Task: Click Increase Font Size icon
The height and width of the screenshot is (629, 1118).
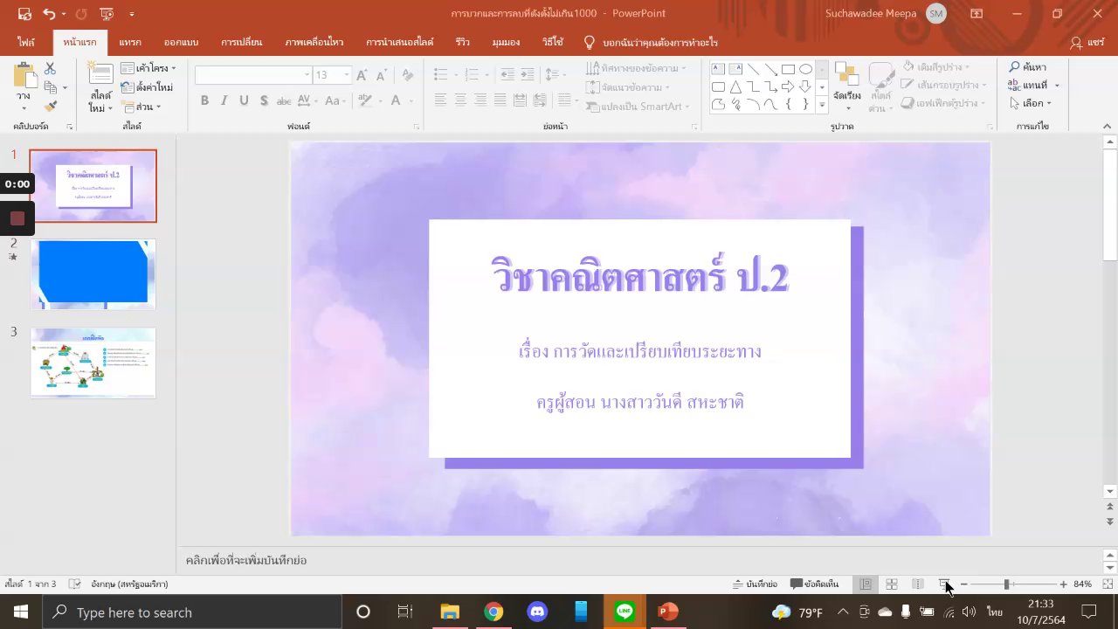Action: click(x=362, y=75)
